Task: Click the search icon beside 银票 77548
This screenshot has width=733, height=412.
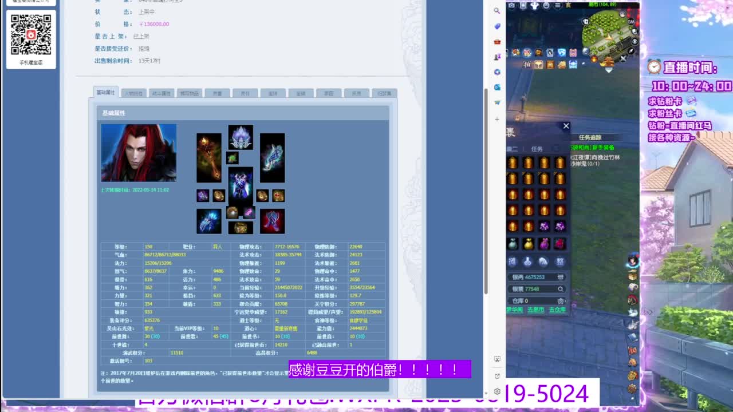Action: click(561, 289)
